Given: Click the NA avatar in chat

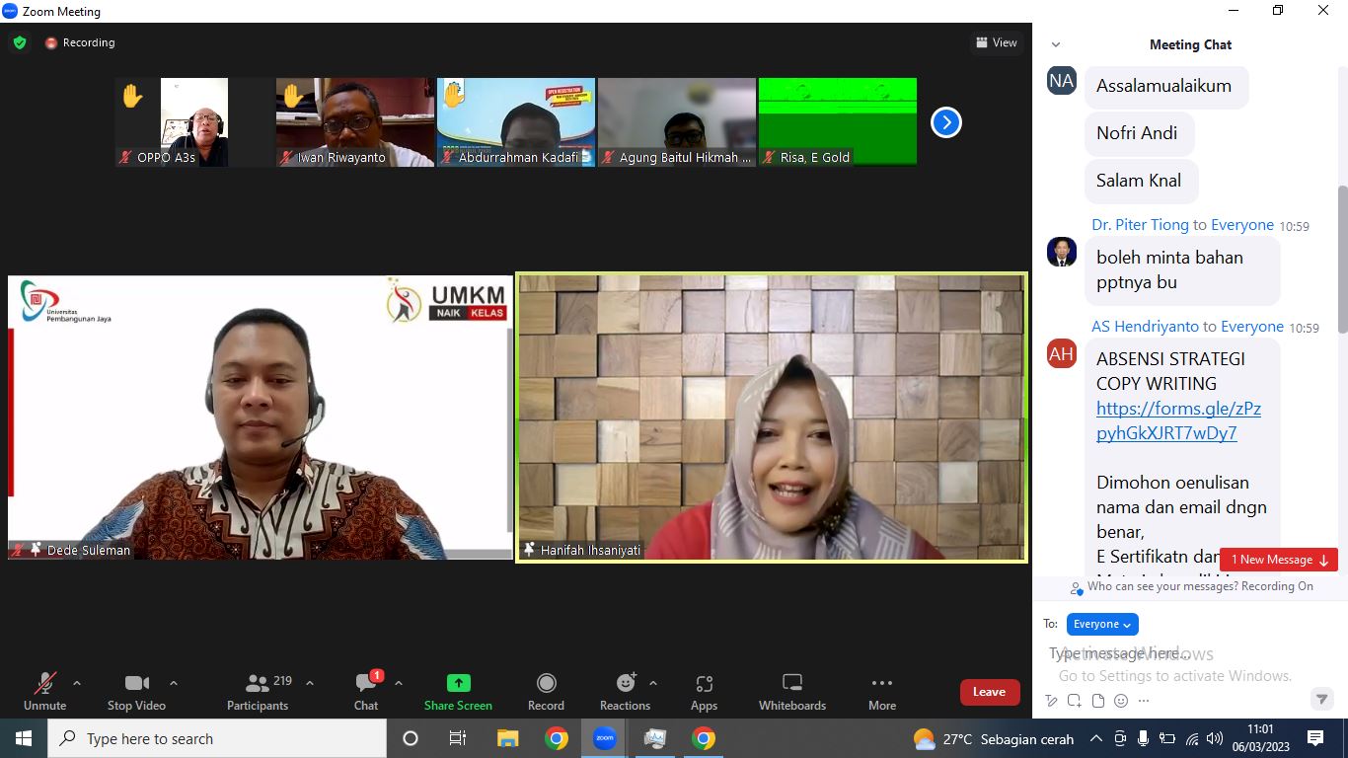Looking at the screenshot, I should tap(1062, 81).
